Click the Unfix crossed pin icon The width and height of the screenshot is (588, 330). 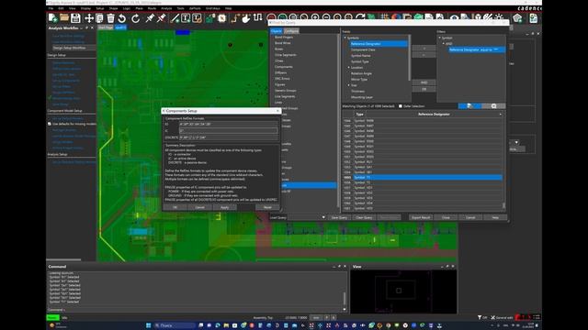tap(162, 18)
